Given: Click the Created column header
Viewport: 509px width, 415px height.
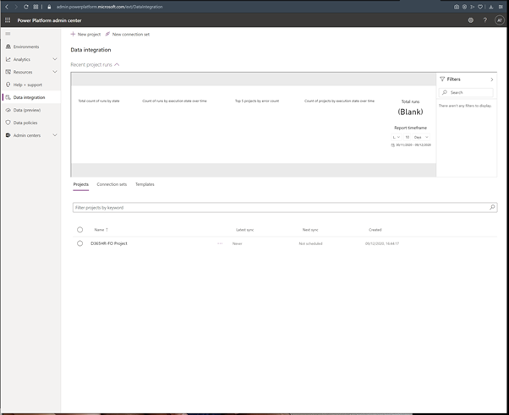Looking at the screenshot, I should point(375,230).
